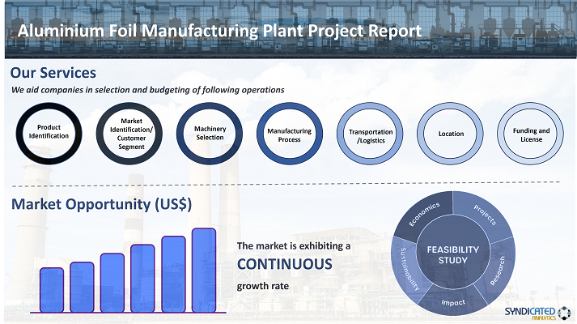This screenshot has height=324, width=577.
Task: Click the CONTINUOUS growth rate text
Action: (284, 264)
